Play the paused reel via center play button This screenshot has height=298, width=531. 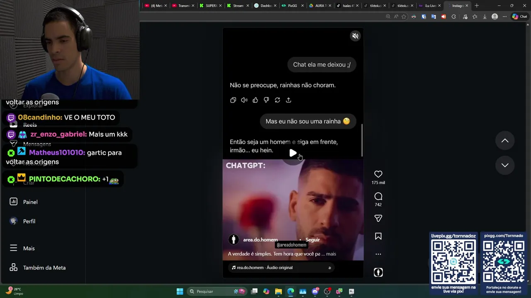click(x=293, y=154)
